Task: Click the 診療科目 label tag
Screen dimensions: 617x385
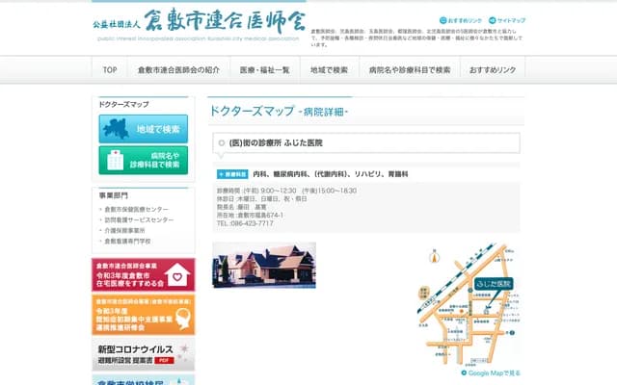Action: 232,174
